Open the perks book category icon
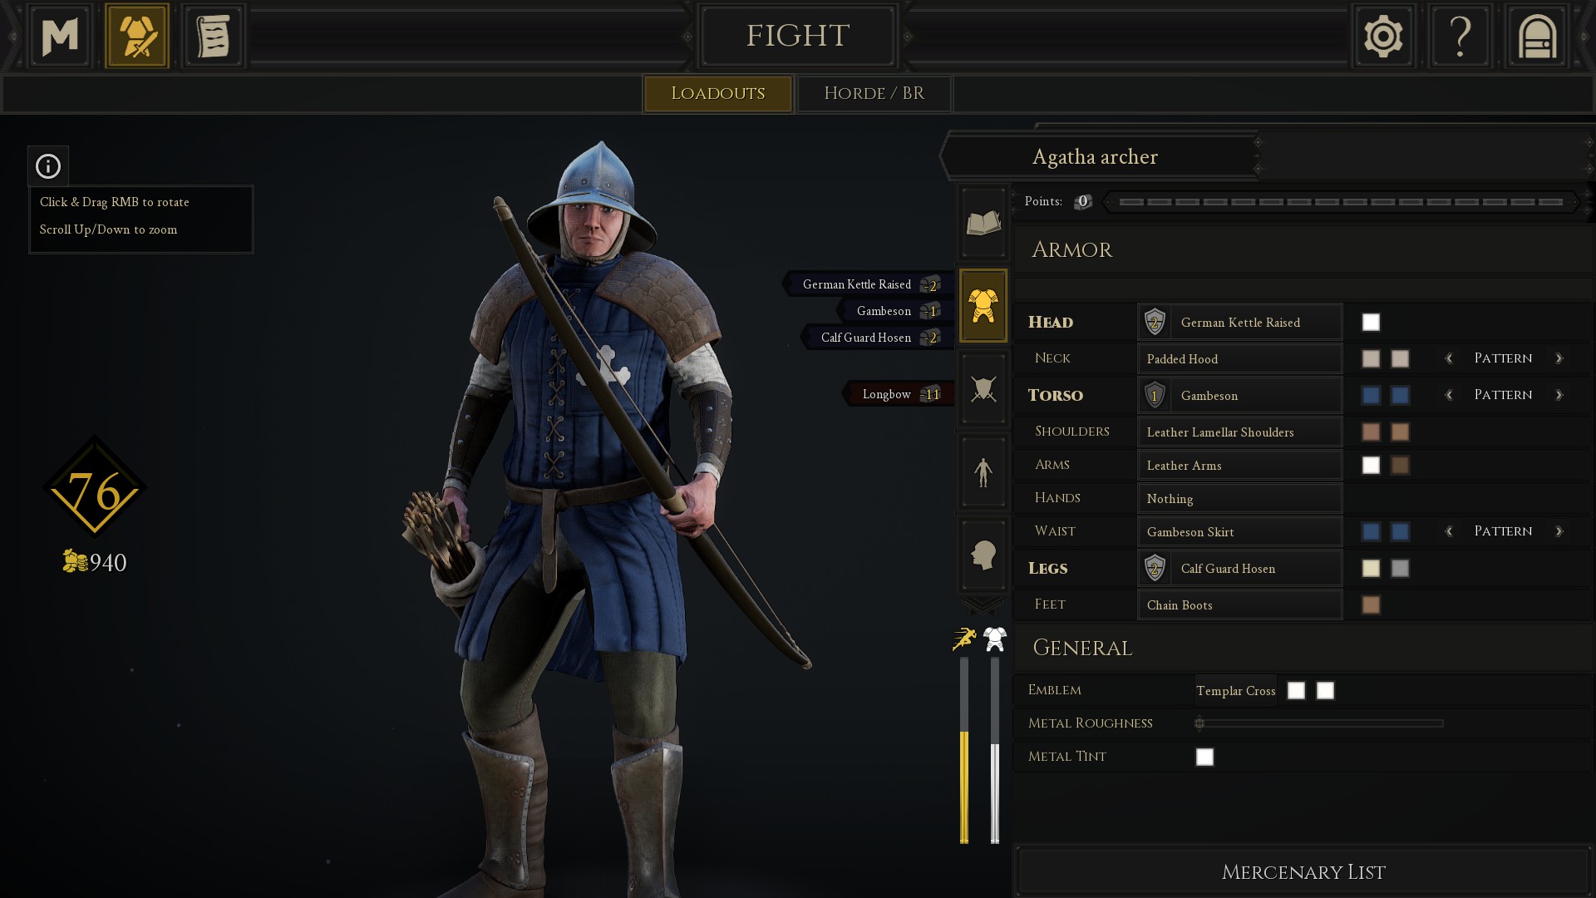 tap(983, 223)
